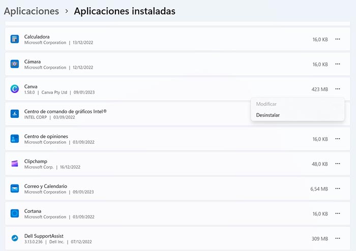Click the Canva Pty Ltd publisher text
This screenshot has height=251, width=356.
coord(54,92)
